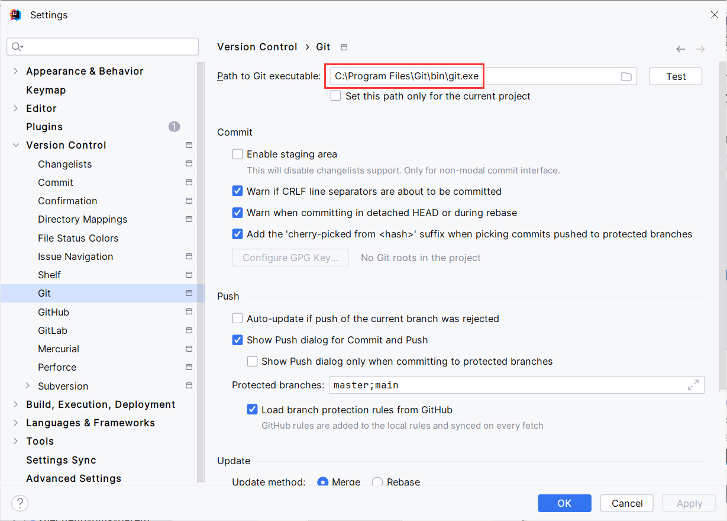Enable Push dialog only for protected branches
The height and width of the screenshot is (521, 727).
[252, 361]
